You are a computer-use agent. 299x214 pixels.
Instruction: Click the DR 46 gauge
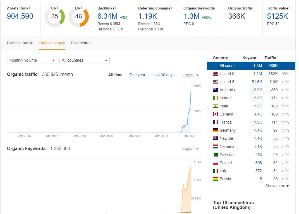[x=78, y=17]
